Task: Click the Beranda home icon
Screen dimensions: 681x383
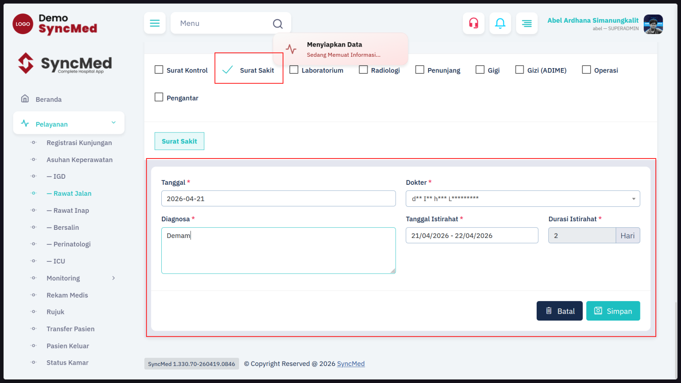Action: 25,98
